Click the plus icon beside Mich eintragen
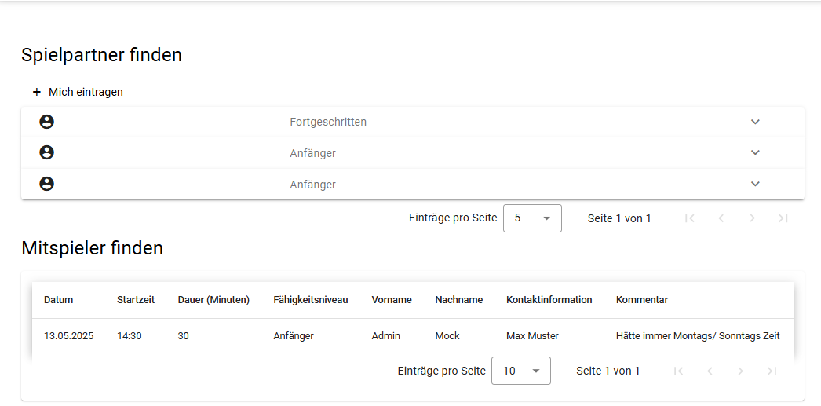 point(37,92)
